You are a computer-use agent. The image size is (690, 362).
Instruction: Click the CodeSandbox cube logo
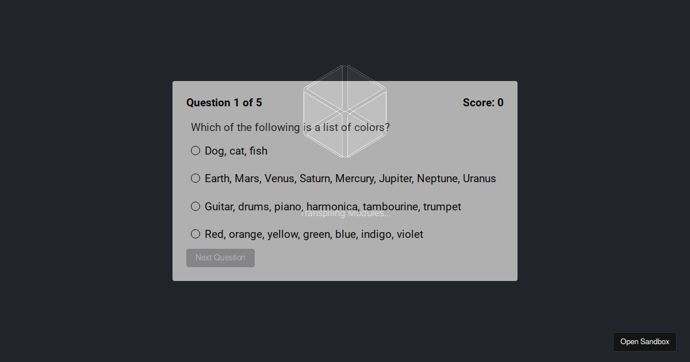coord(344,110)
